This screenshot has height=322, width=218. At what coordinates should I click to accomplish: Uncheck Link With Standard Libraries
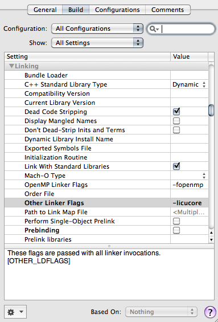pos(176,166)
